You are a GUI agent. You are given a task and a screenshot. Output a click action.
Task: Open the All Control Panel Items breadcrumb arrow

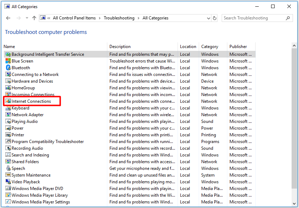pyautogui.click(x=100, y=18)
